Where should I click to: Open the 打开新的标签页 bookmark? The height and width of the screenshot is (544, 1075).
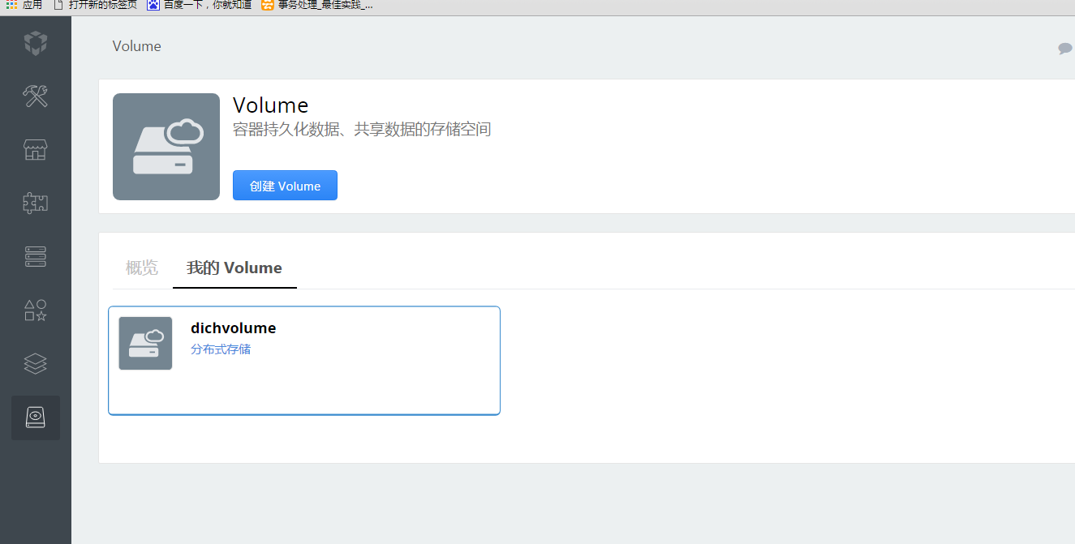click(x=95, y=5)
